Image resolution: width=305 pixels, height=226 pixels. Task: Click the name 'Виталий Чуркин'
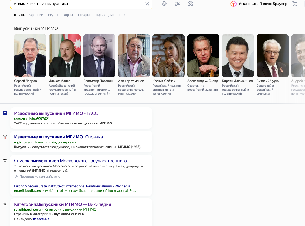[269, 81]
